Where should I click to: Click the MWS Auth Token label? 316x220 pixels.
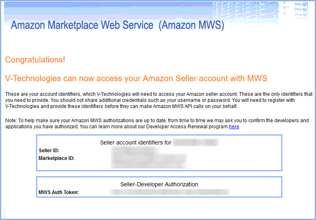point(59,192)
